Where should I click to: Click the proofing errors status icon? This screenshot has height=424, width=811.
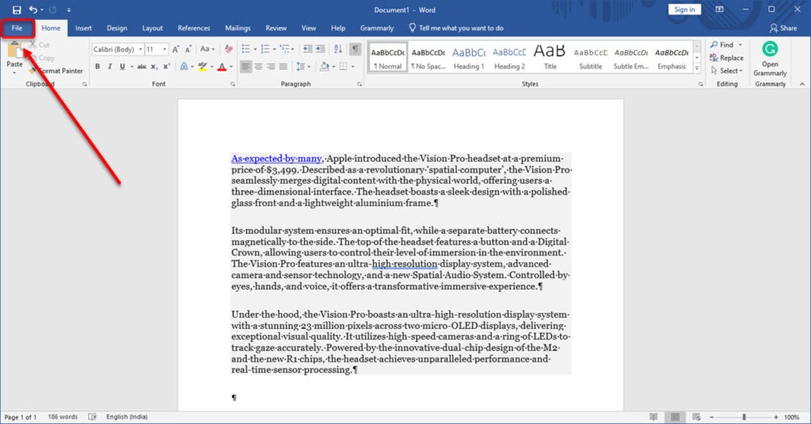tap(92, 417)
